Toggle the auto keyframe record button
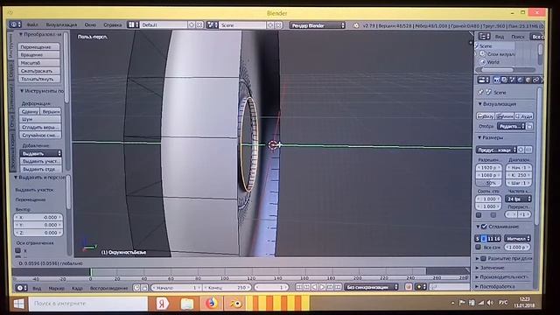Viewport: 560px width, 315px height. tap(409, 287)
